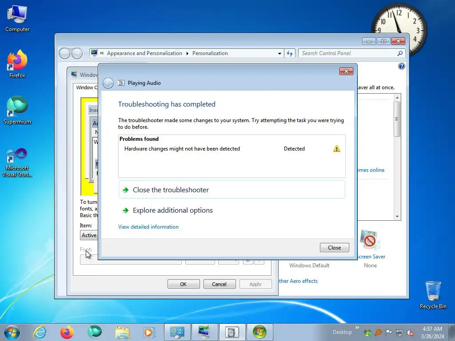Image resolution: width=455 pixels, height=341 pixels.
Task: Click the desktop clock gadget
Action: 399,30
